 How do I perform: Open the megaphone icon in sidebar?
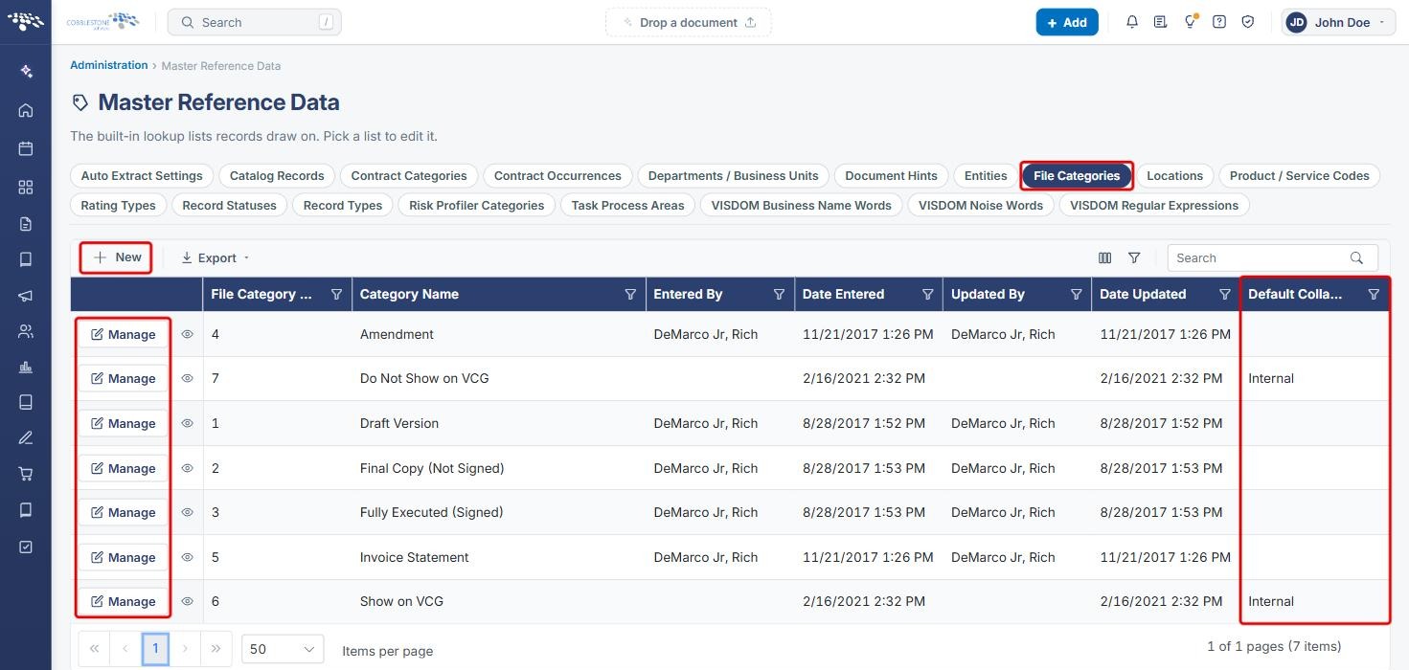[26, 296]
